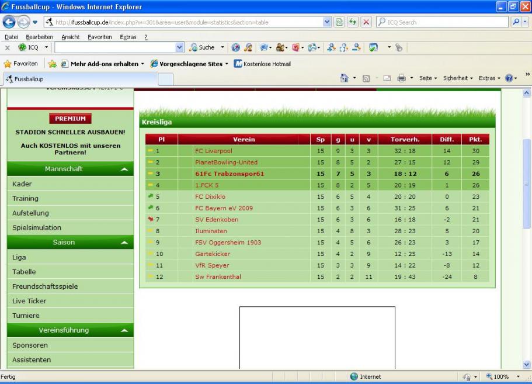
Task: Open Training in the sidebar
Action: click(x=25, y=199)
